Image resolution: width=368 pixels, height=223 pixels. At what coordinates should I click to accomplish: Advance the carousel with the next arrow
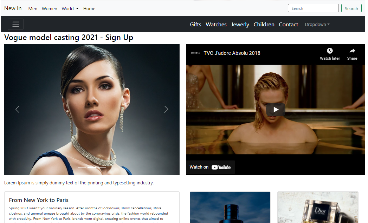click(x=166, y=109)
